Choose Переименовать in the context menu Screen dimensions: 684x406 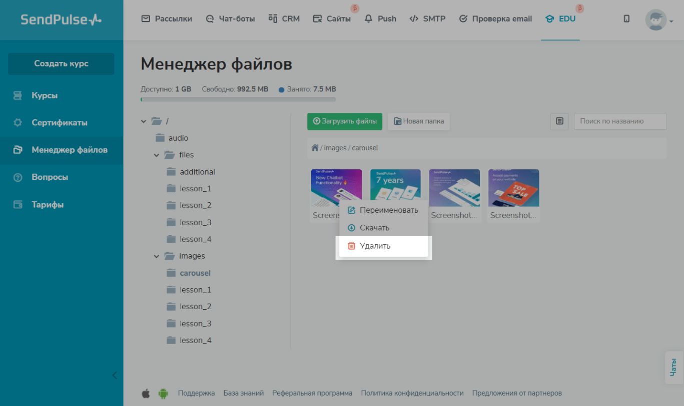[388, 210]
